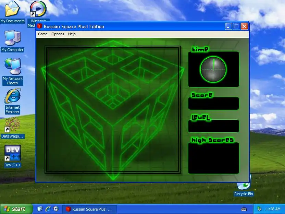Viewport: 285px width, 214px height.
Task: Click the Russian Square Plus! Edition title
Action: pyautogui.click(x=74, y=26)
